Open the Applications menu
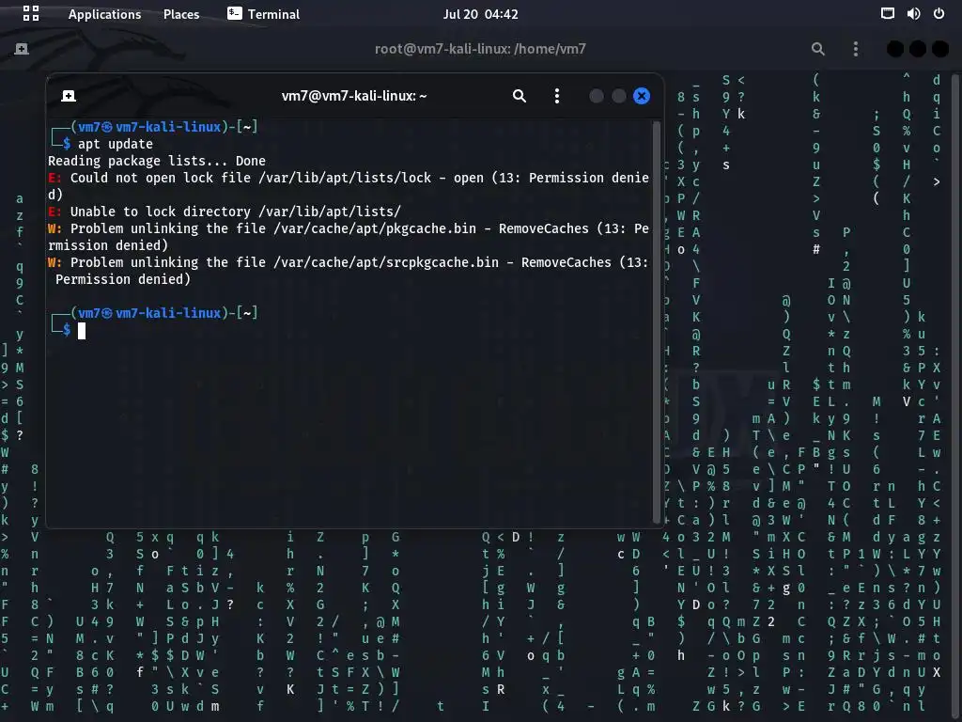Viewport: 962px width, 722px height. 104,14
